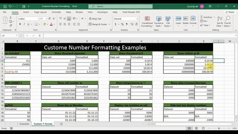Screen dimensions: 238x134
Task: Click the Delete cells button
Action: tap(186, 21)
